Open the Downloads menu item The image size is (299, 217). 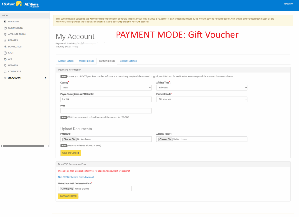[x=15, y=47]
